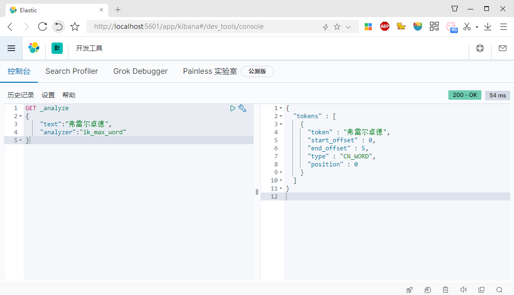Toggle the navigation menu with the hamburger icon
The width and height of the screenshot is (514, 295).
tap(11, 48)
